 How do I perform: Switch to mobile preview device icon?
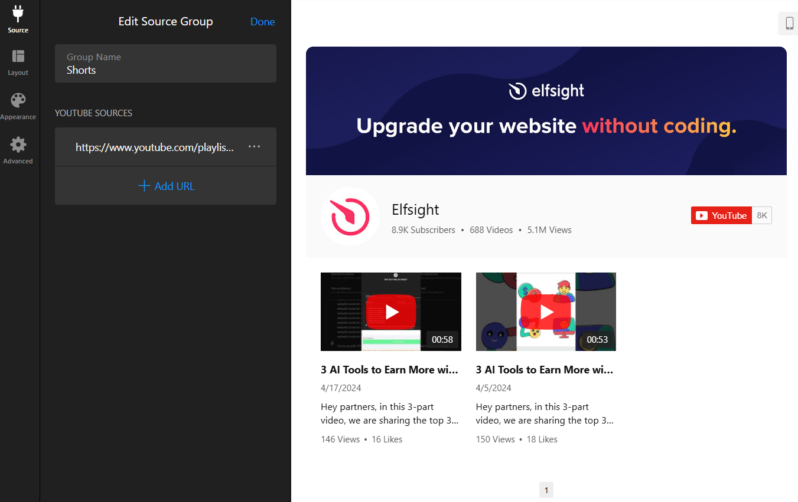coord(789,24)
